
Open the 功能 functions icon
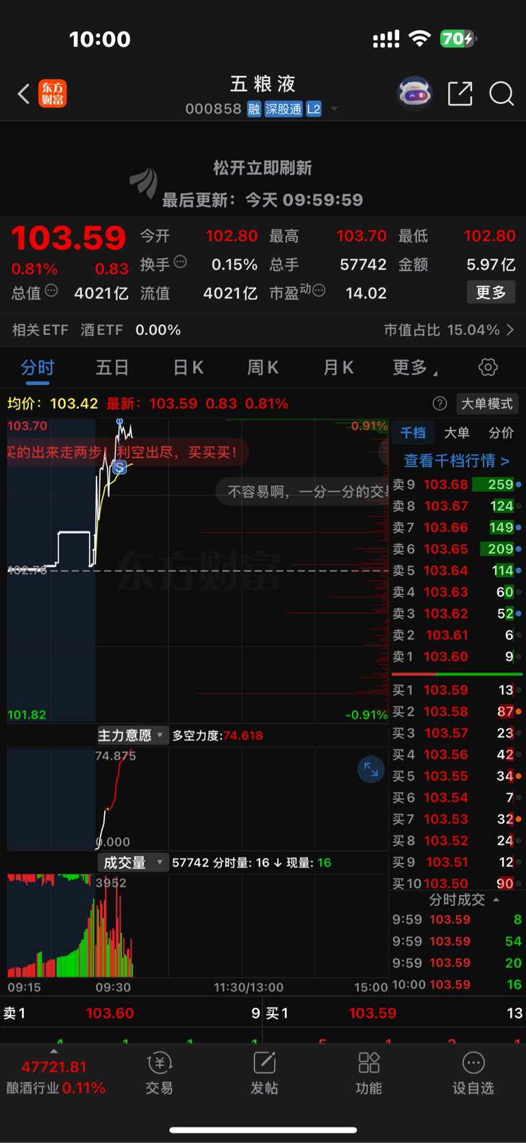[x=368, y=1073]
